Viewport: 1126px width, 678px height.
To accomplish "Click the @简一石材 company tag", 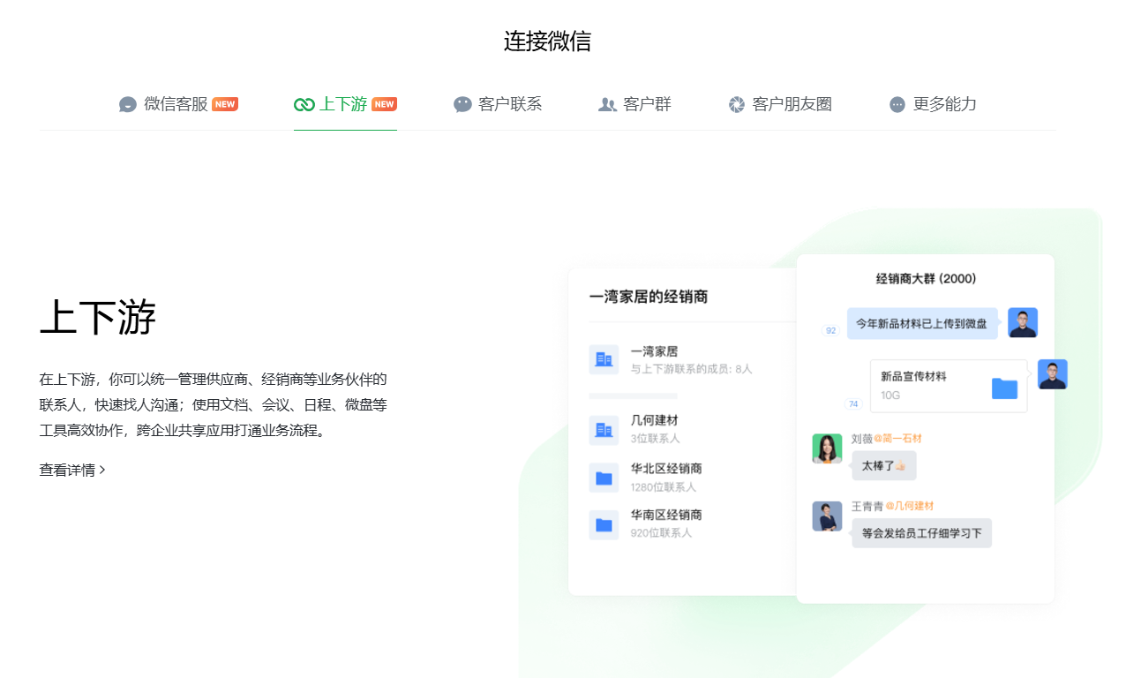I will pos(897,439).
